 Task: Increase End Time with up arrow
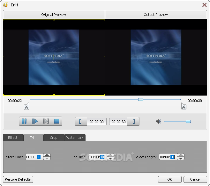110,155
